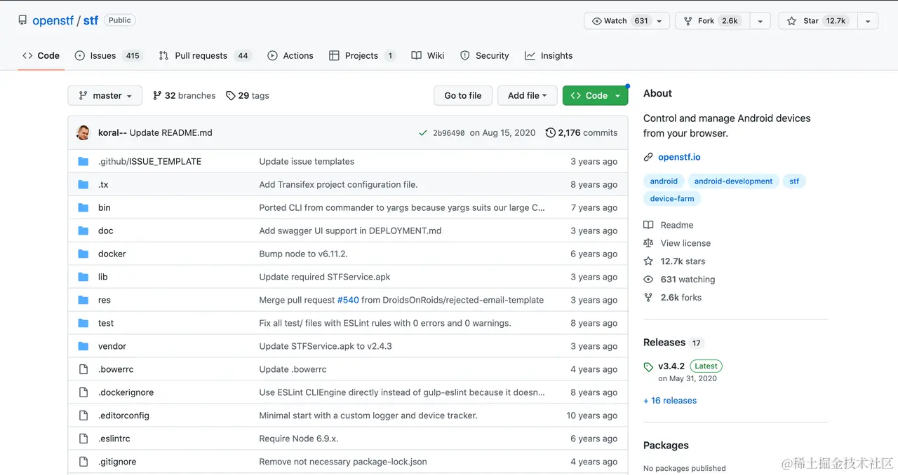This screenshot has height=475, width=898.
Task: Select the stf topic tag
Action: [794, 181]
